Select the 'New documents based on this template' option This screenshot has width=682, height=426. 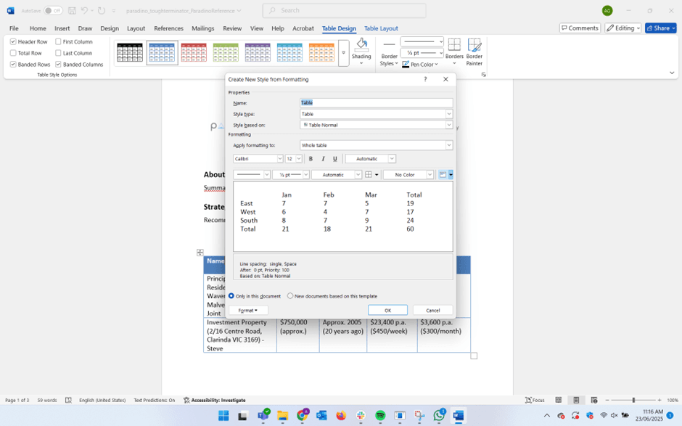coord(289,296)
